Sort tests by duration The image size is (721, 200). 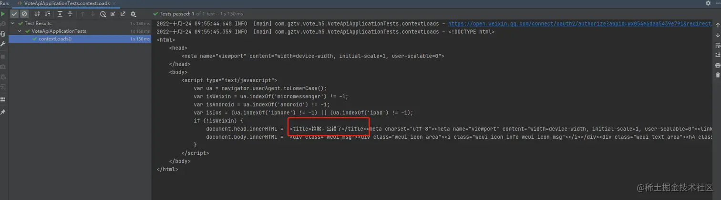pyautogui.click(x=47, y=14)
